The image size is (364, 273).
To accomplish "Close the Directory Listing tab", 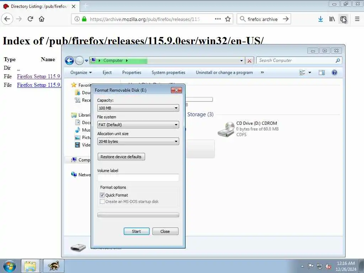I will point(74,6).
